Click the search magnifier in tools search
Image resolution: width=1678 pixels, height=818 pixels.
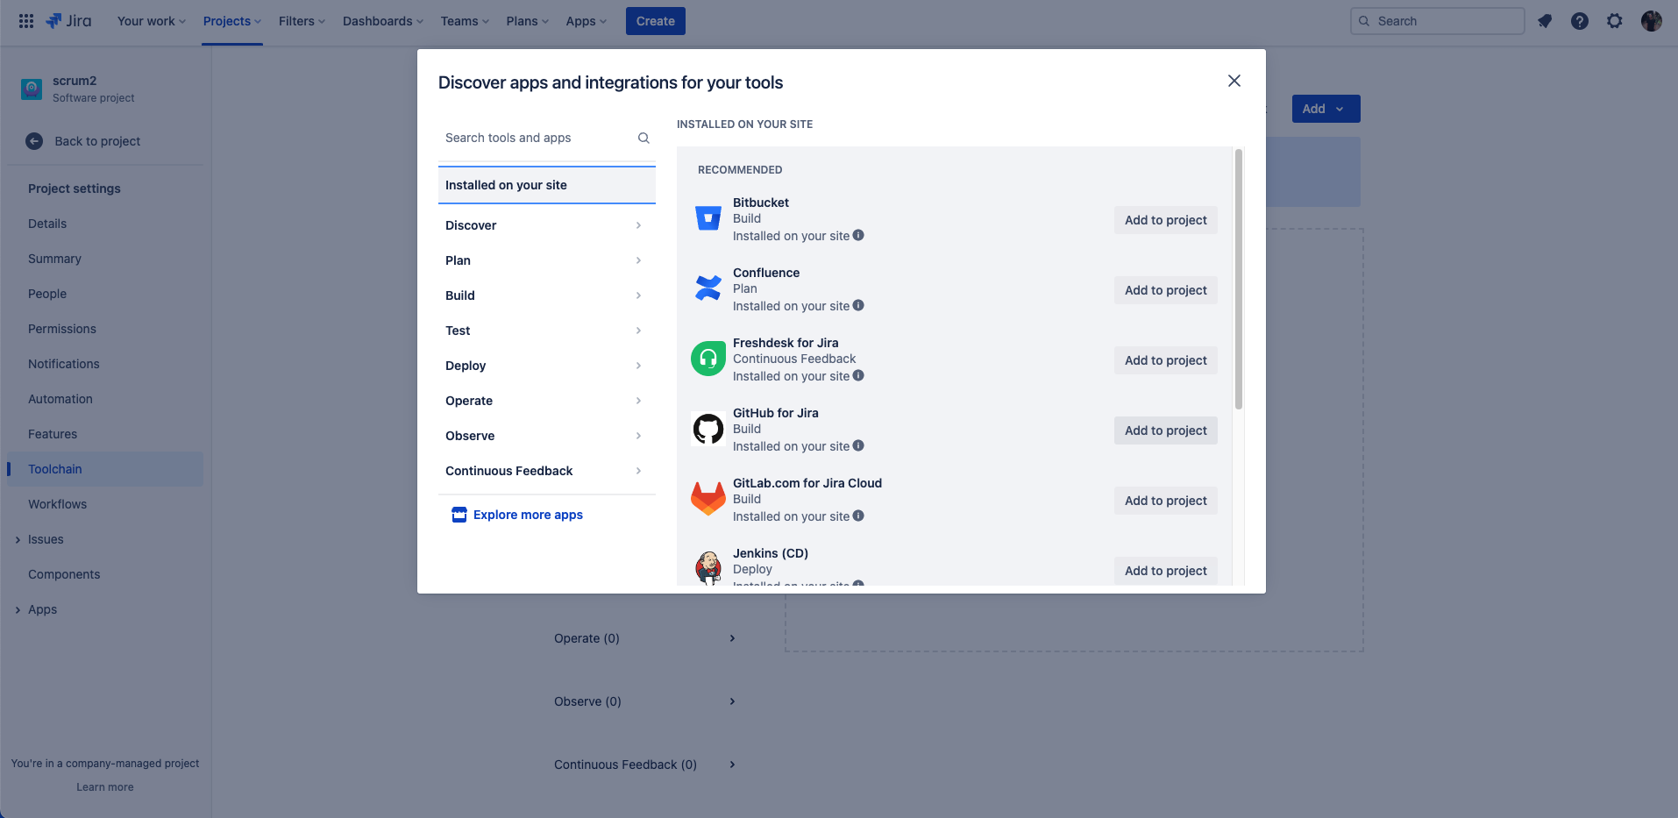(x=643, y=138)
